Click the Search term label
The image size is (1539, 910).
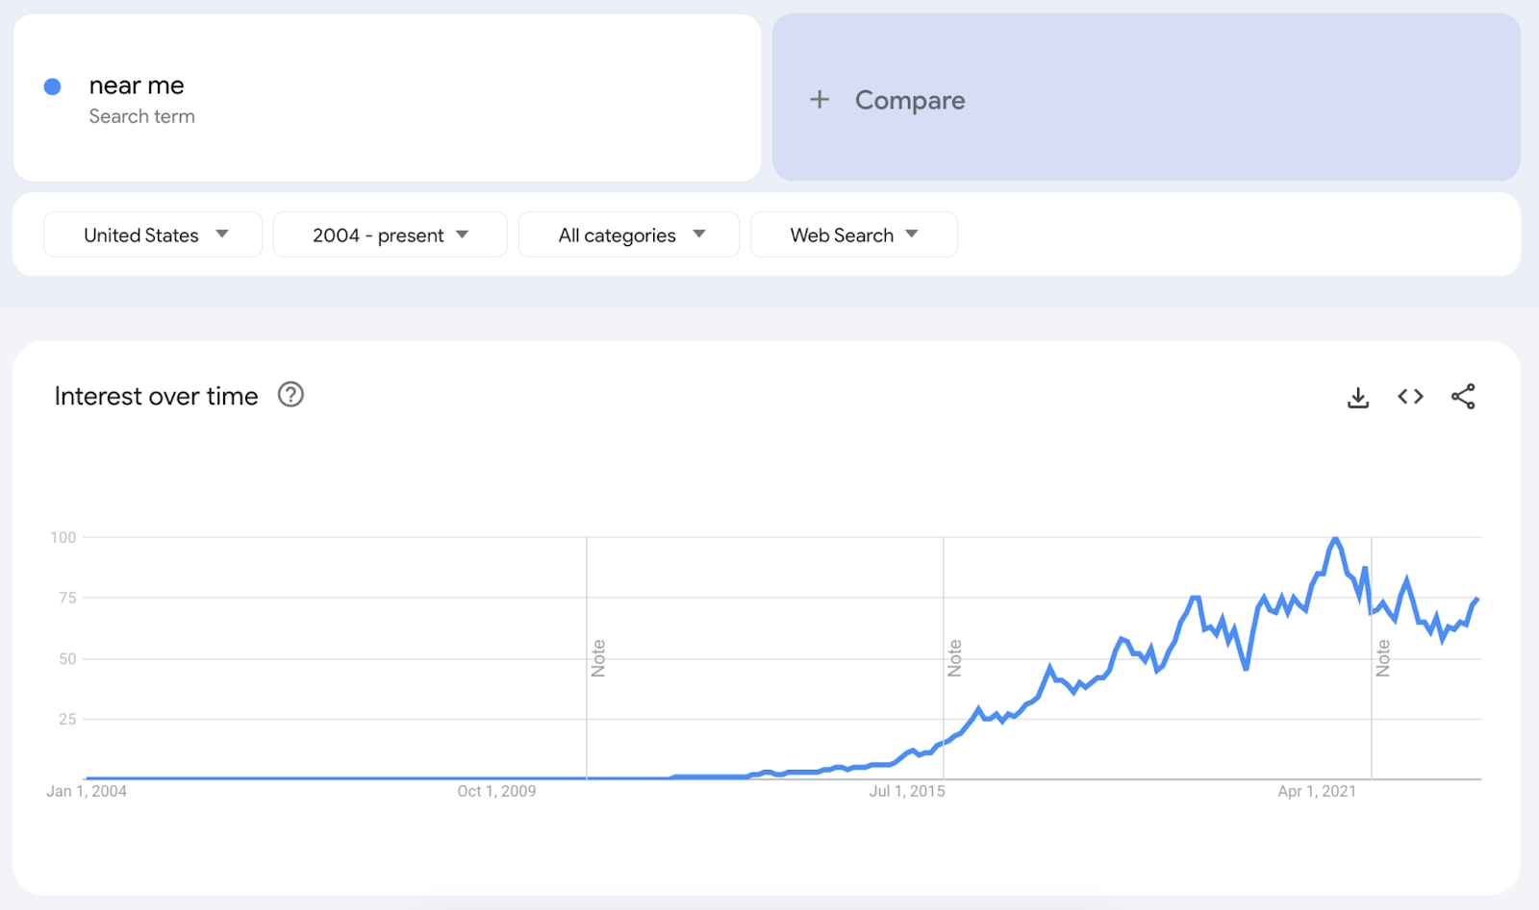point(141,116)
